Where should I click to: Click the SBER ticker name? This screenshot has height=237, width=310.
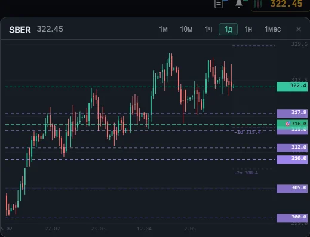coord(20,30)
